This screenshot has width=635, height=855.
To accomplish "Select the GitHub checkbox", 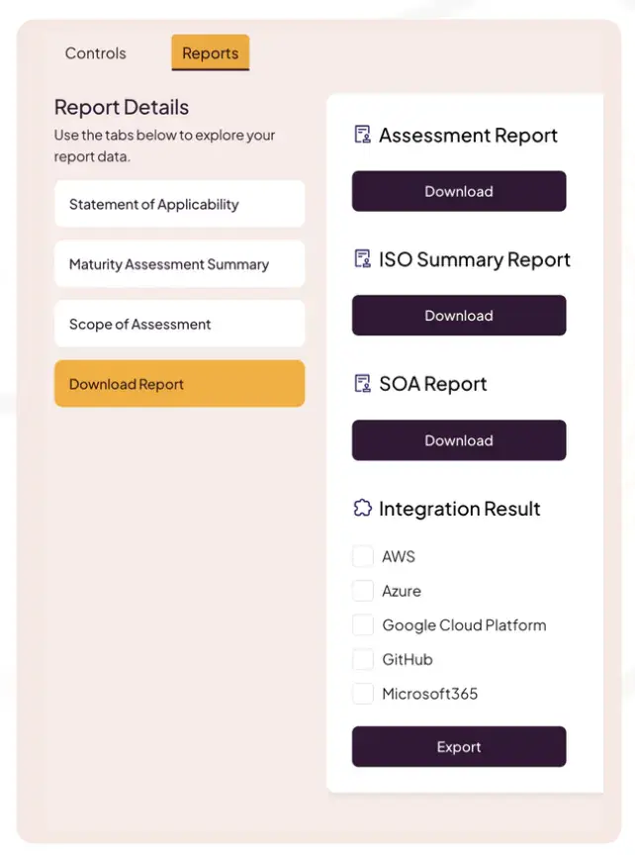I will pos(363,659).
